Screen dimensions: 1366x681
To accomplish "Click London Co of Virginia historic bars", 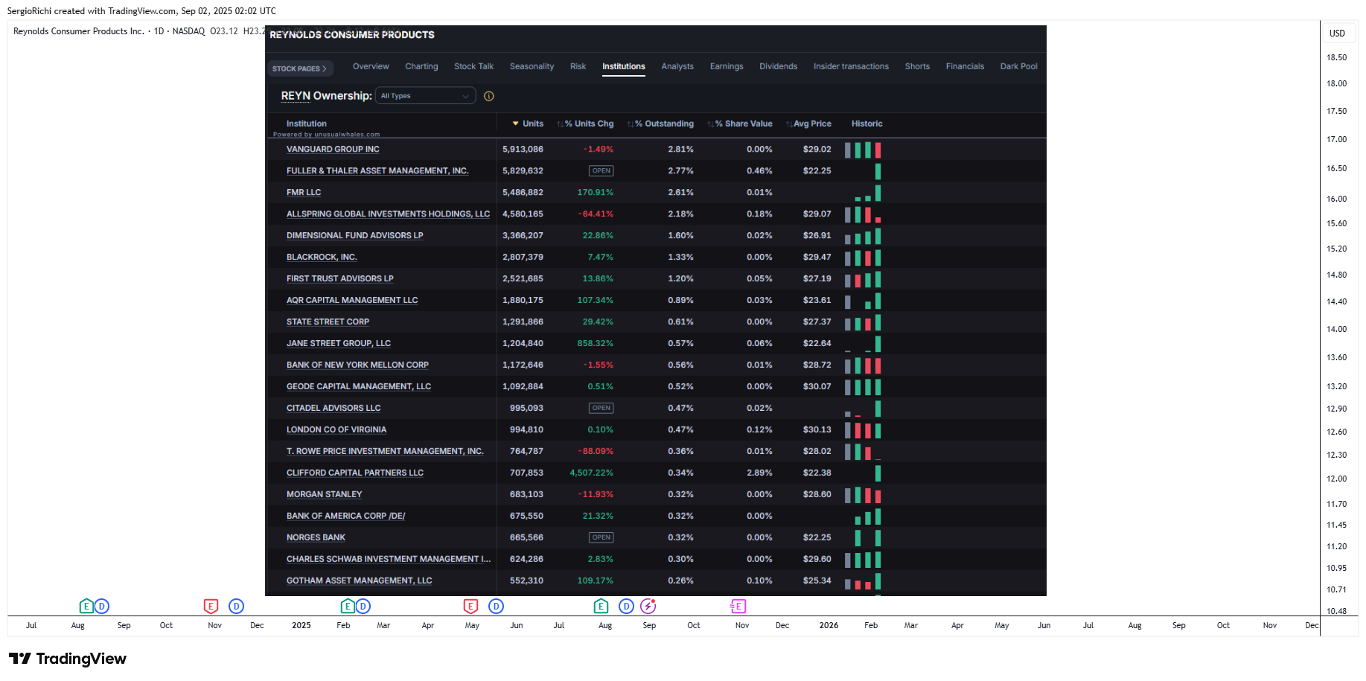I will click(x=863, y=430).
